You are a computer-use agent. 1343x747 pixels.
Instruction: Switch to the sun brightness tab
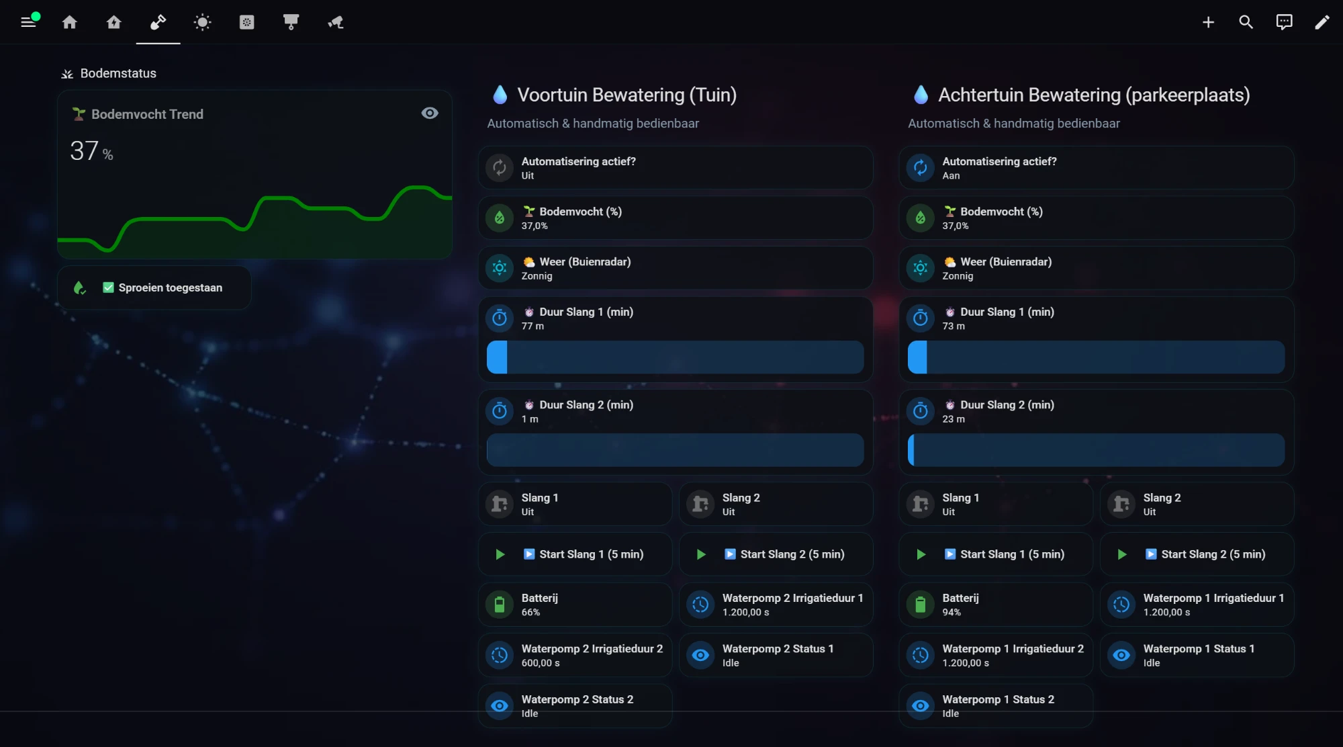coord(202,22)
